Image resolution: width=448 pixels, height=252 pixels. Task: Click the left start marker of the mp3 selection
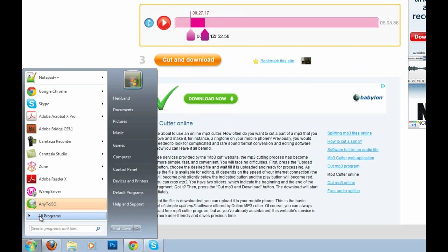coord(190,35)
